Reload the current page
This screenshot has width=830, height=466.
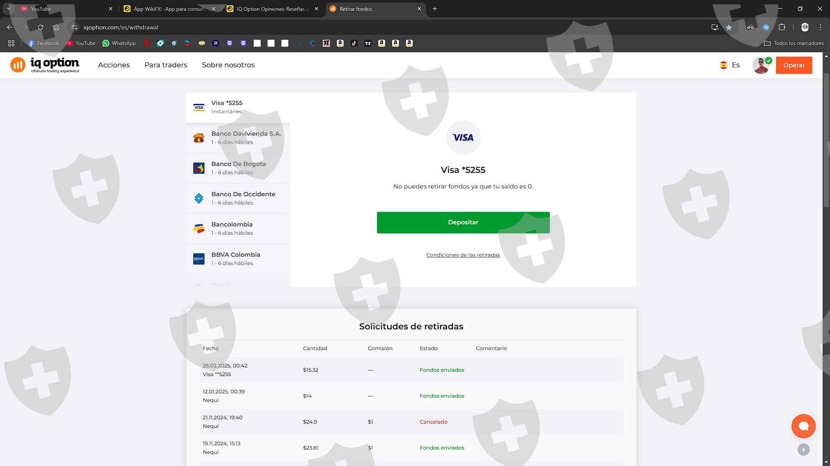coord(41,27)
